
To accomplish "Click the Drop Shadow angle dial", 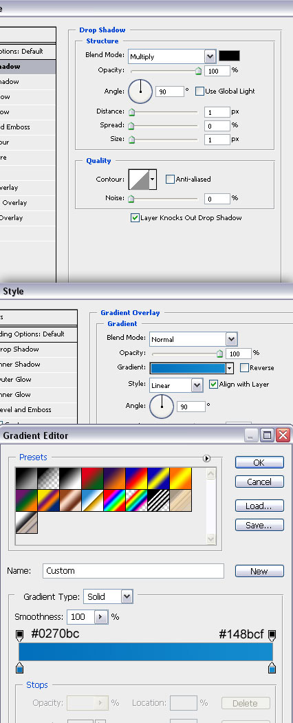I will 140,91.
